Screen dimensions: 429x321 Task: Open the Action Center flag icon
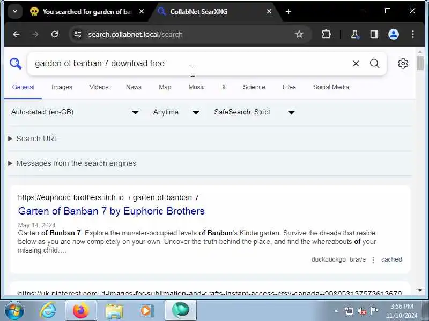coord(374,310)
